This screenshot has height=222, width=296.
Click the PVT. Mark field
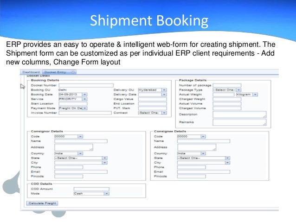(x=153, y=108)
